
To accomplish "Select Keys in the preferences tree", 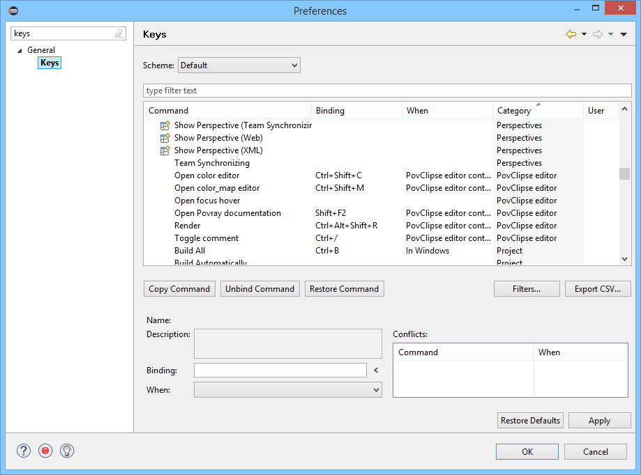I will [50, 63].
